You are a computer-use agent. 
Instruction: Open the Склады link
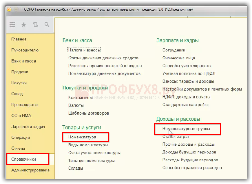coord(76,168)
